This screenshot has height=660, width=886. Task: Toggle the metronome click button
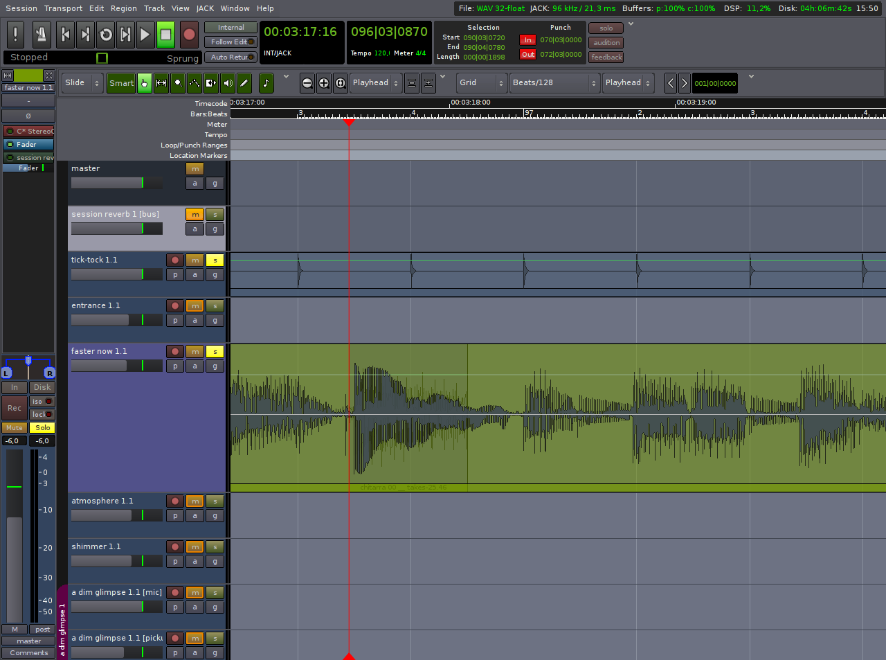pos(41,34)
